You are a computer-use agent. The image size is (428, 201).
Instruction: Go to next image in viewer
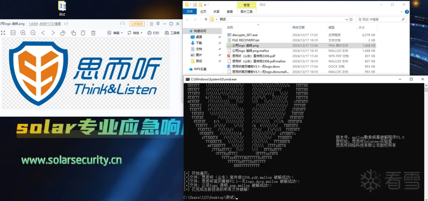(53, 33)
